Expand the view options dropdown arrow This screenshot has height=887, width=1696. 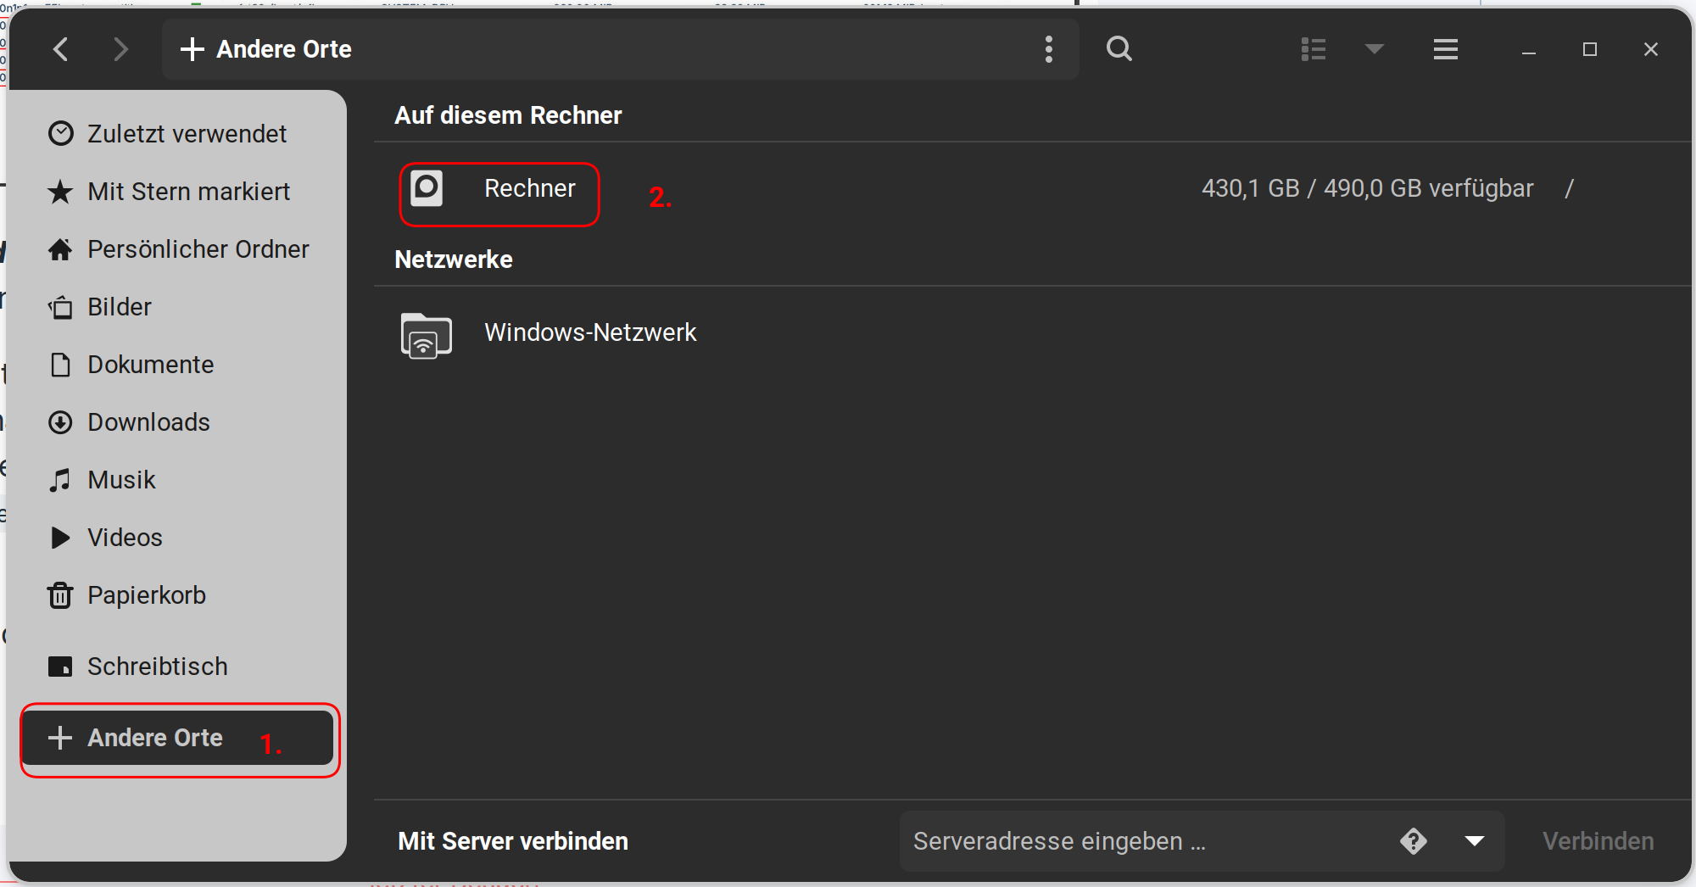coord(1375,49)
